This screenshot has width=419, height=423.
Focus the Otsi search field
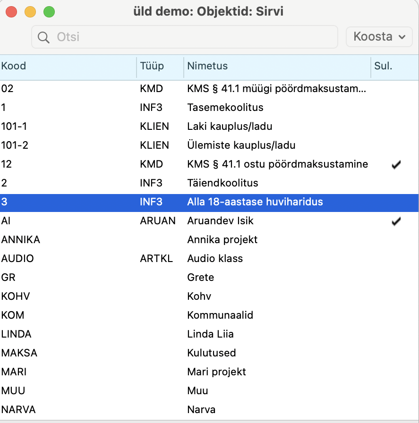185,37
